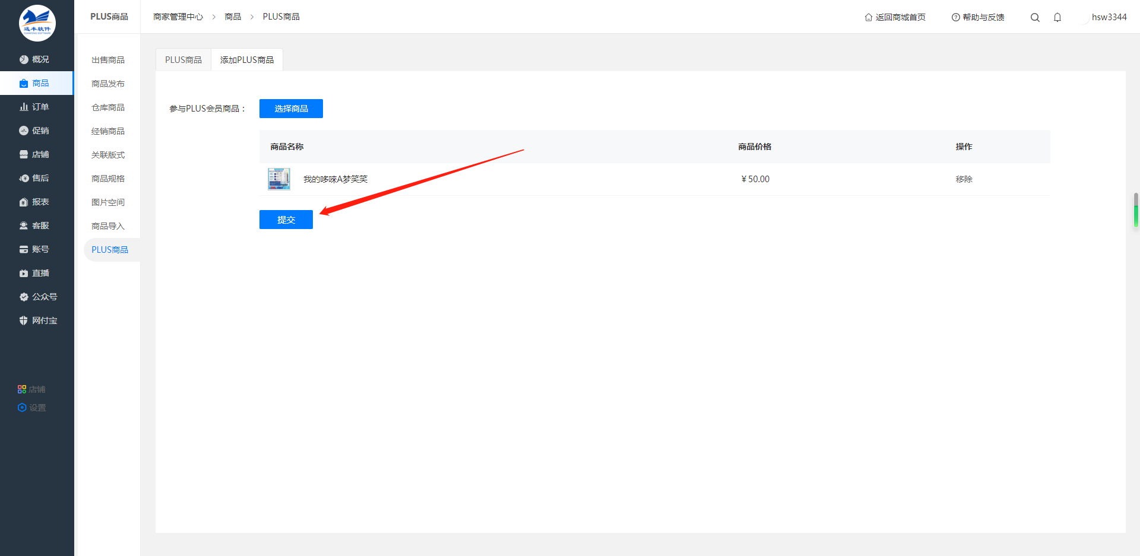1140x556 pixels.
Task: Open the 直播 live stream icon
Action: (24, 273)
